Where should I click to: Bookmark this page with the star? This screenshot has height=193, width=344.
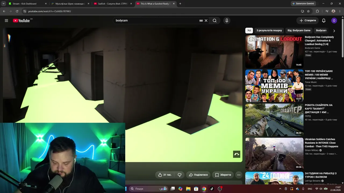pos(308,11)
